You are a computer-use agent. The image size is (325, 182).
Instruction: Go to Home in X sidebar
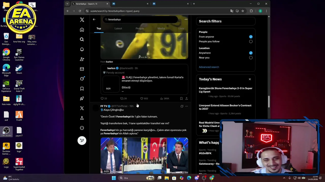[82, 30]
